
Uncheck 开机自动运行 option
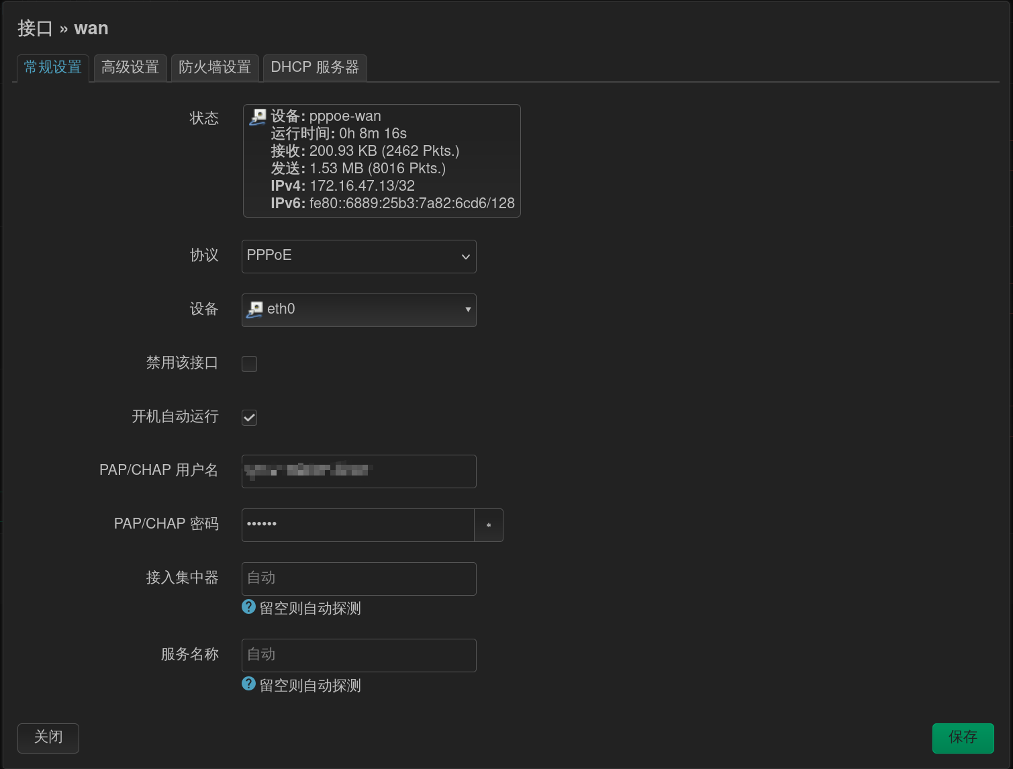point(249,417)
